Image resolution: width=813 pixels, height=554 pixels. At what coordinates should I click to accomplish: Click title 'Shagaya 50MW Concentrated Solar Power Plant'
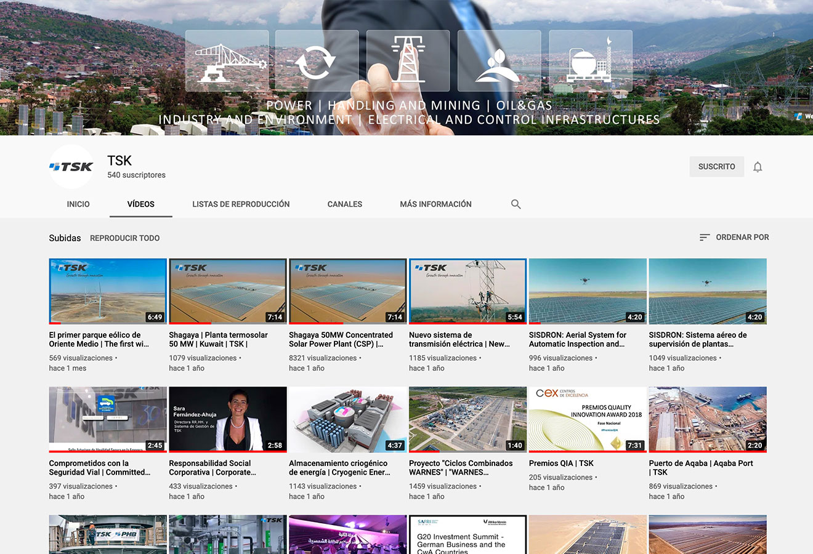341,340
